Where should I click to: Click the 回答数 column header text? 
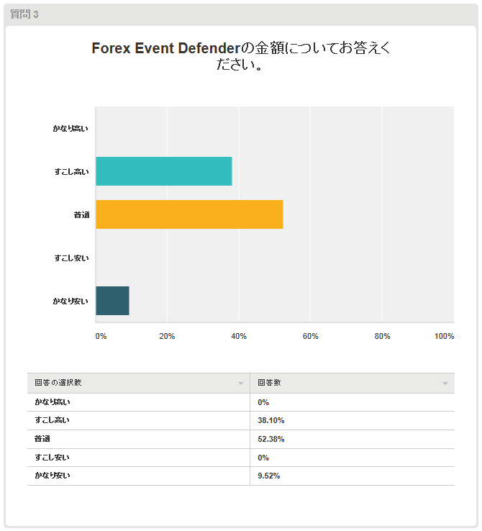pos(269,383)
